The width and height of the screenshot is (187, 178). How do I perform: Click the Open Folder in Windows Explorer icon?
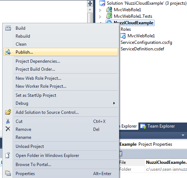[x=8, y=155]
